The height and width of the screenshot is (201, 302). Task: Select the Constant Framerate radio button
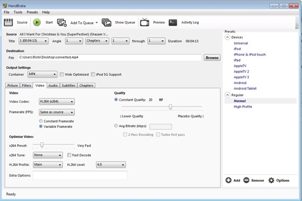40,121
